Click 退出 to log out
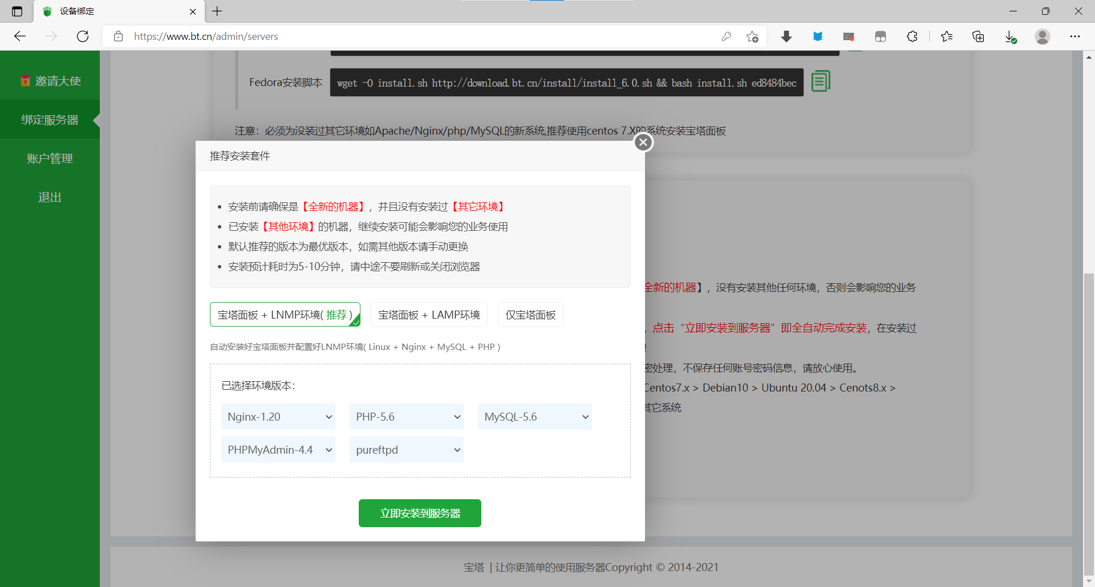Image resolution: width=1095 pixels, height=587 pixels. point(50,197)
